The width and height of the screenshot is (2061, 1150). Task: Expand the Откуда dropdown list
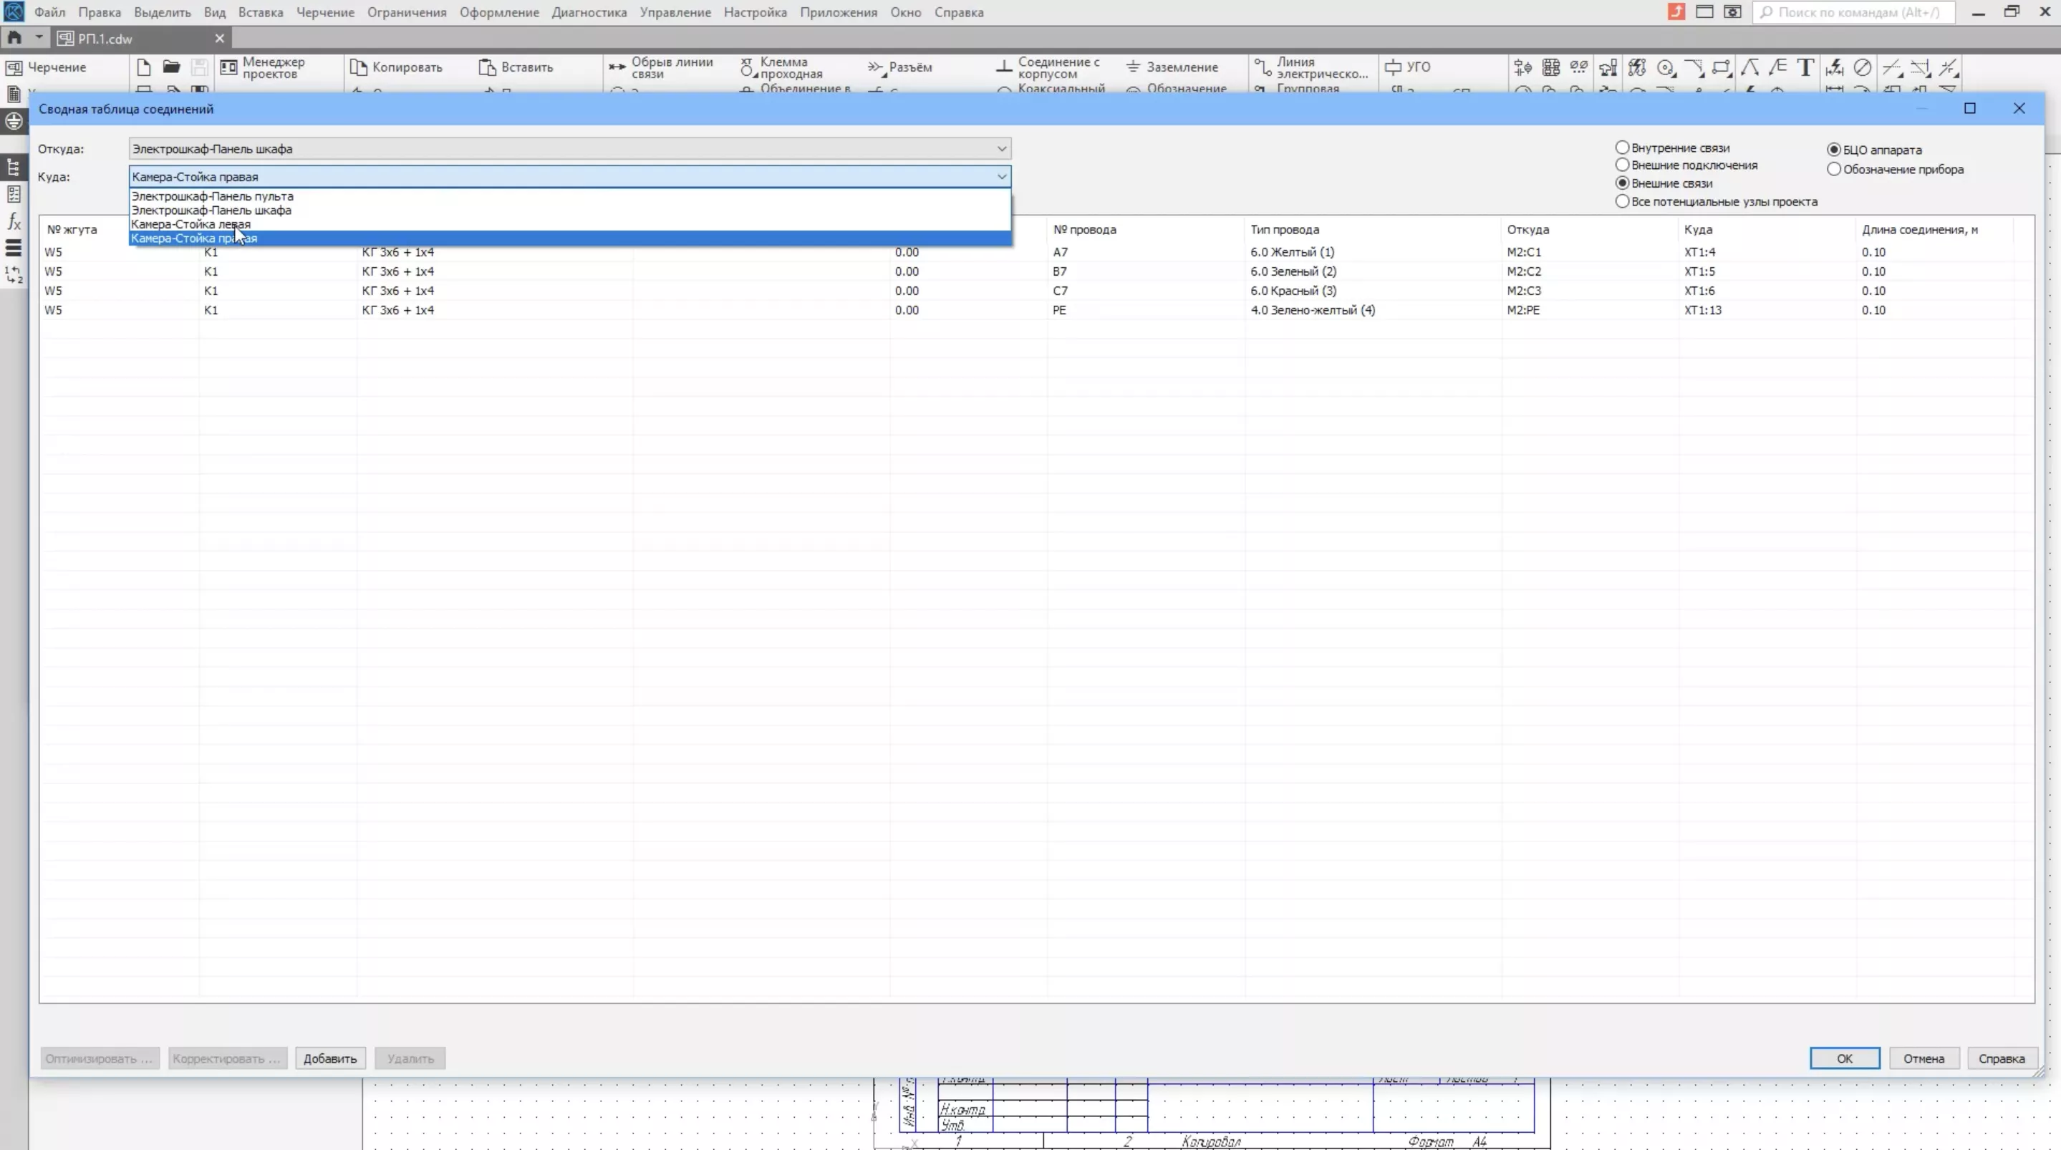tap(1001, 149)
